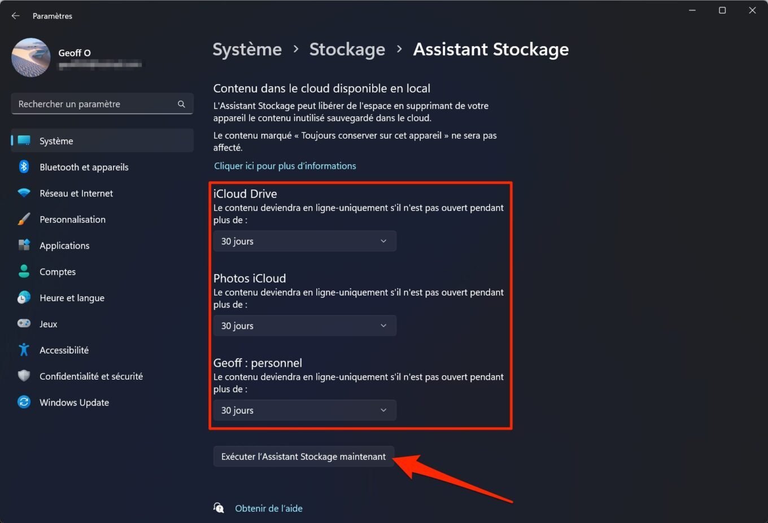This screenshot has width=768, height=523.
Task: Click the iCloud Drive heading
Action: point(245,194)
